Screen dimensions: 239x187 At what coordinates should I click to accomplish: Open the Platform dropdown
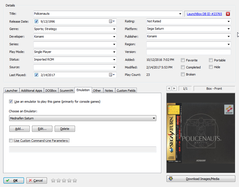[229, 29]
